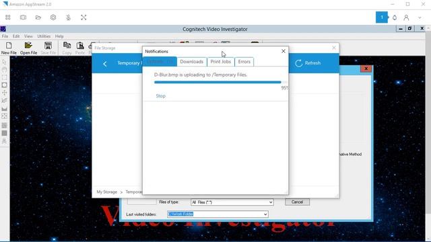Select the solid gray square tool in left toolbar
This screenshot has height=242, width=431.
[x=5, y=133]
